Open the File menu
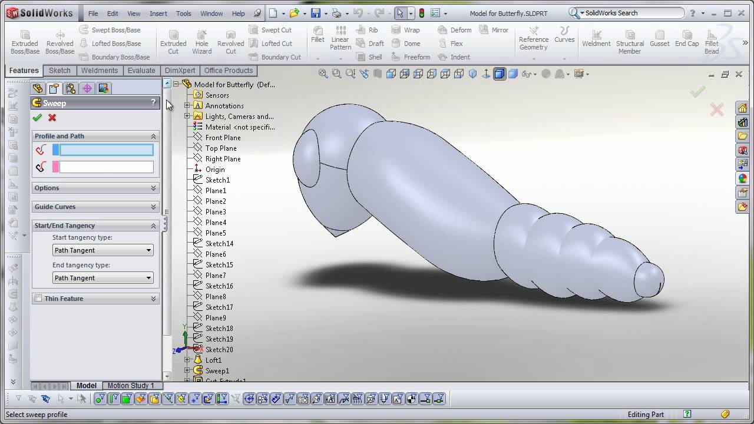This screenshot has width=754, height=424. (x=93, y=13)
